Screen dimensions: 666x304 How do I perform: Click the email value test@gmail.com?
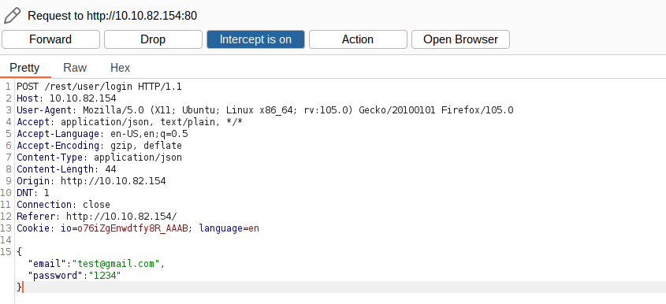(116, 264)
